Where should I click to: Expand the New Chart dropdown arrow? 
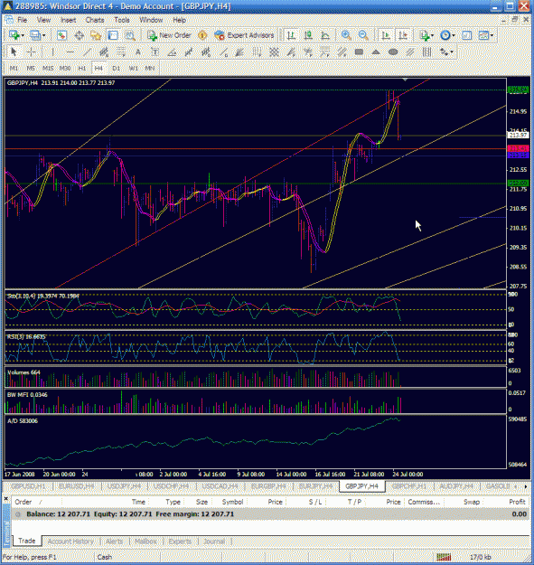pos(23,35)
